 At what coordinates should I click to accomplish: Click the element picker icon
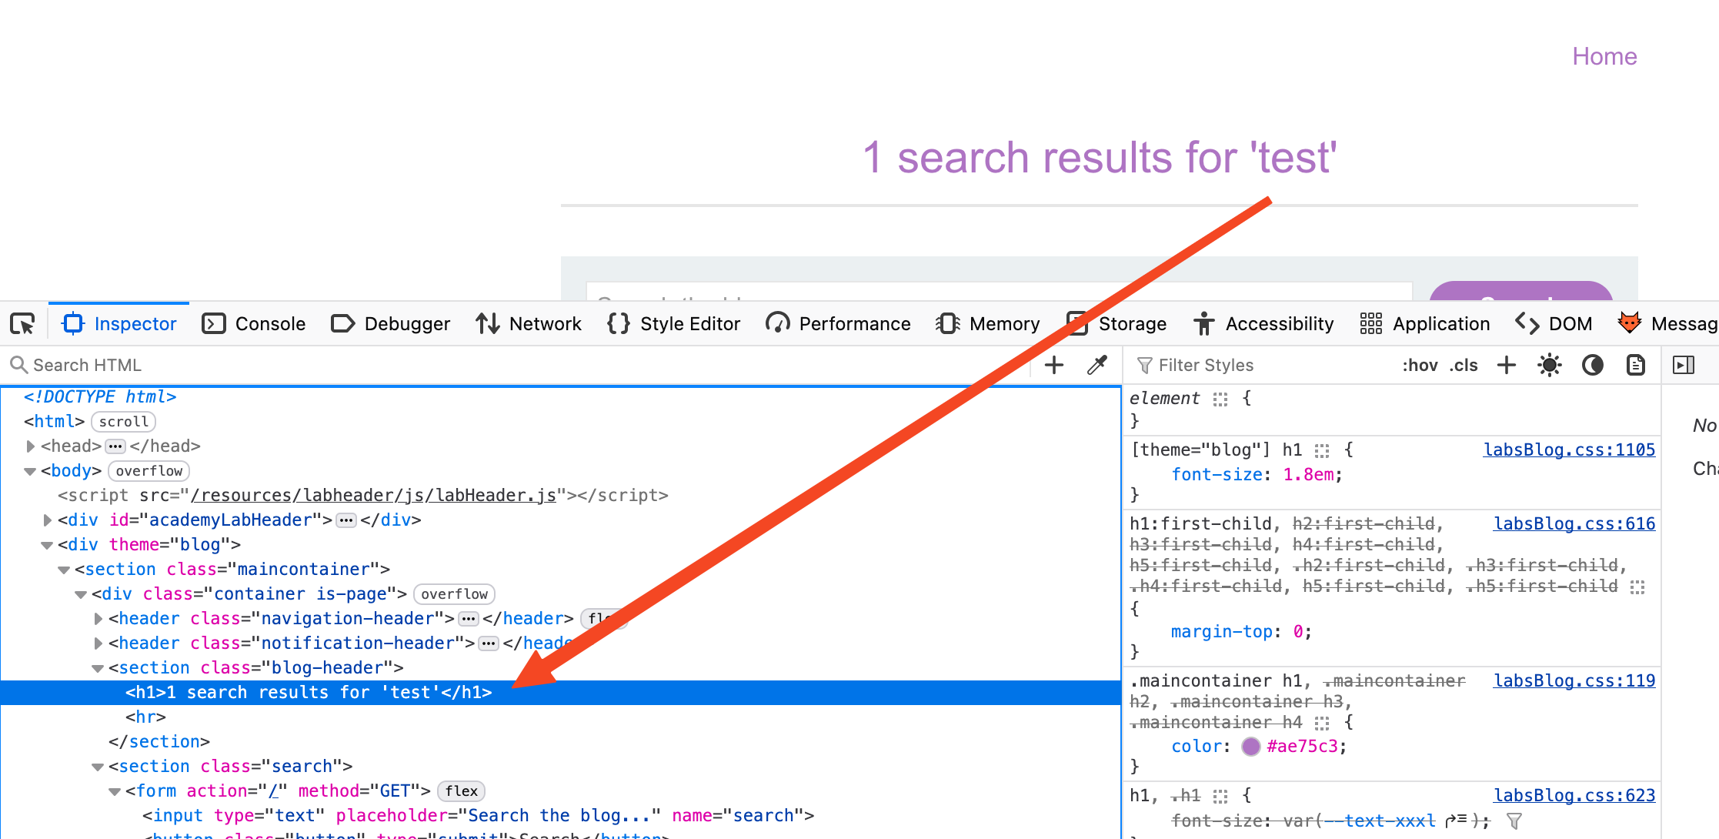pyautogui.click(x=22, y=324)
